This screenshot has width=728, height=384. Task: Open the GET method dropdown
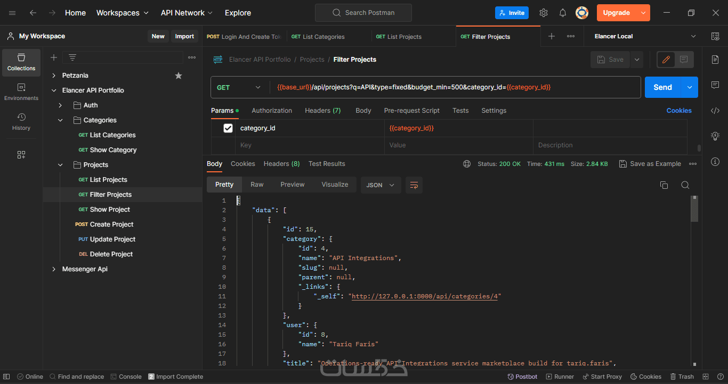(x=239, y=87)
